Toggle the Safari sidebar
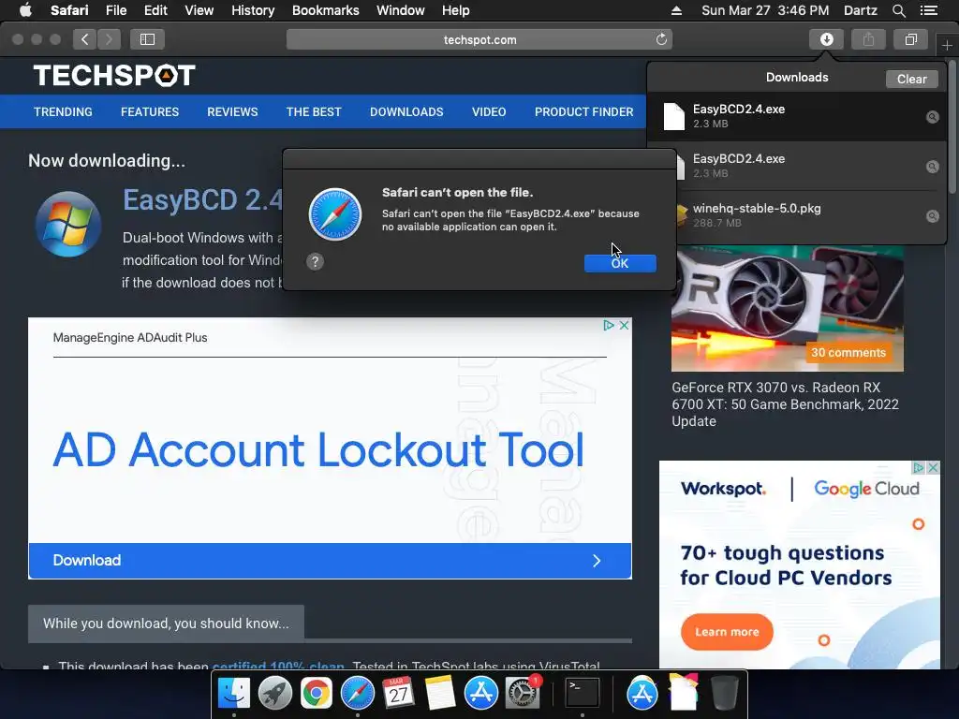 pos(147,39)
